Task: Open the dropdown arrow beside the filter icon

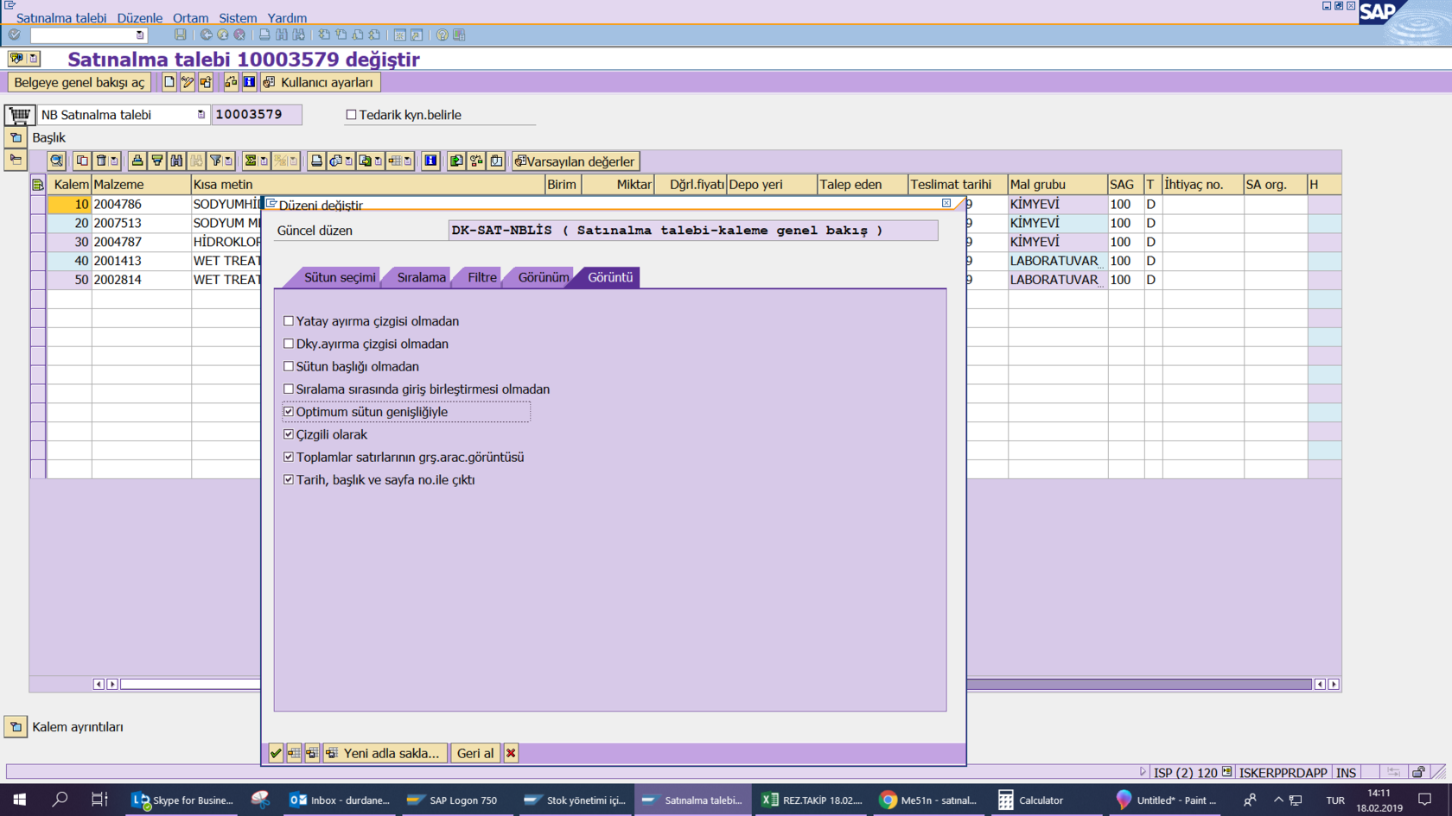Action: 228,161
